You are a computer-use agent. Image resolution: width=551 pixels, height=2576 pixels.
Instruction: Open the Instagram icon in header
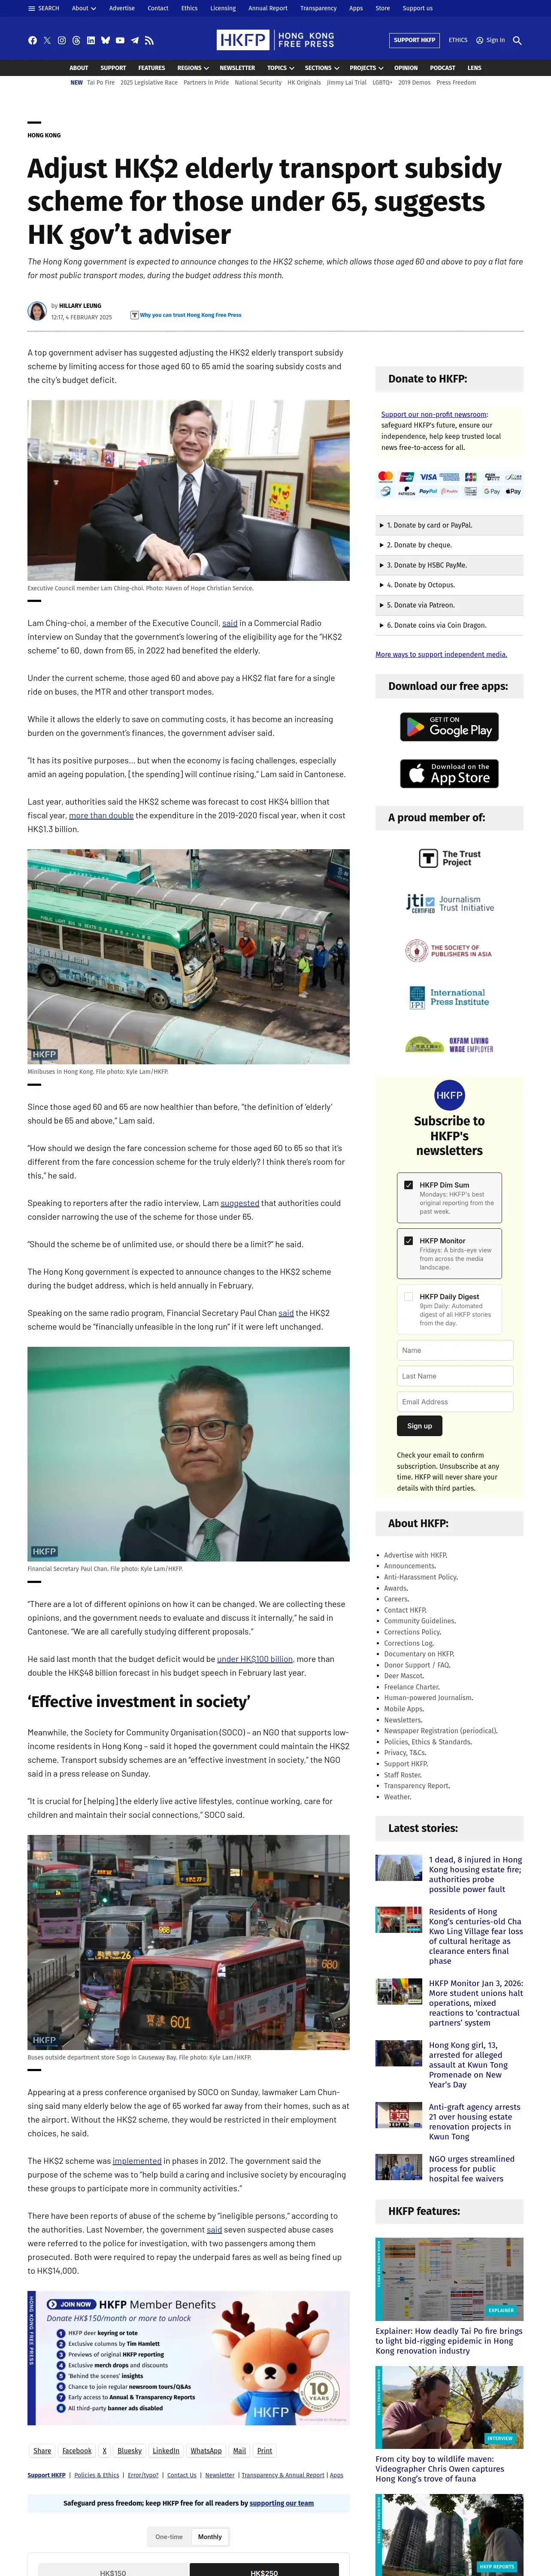[62, 40]
